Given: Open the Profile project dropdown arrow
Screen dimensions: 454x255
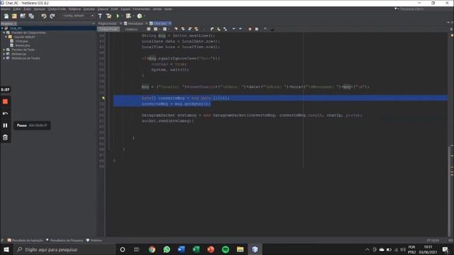Looking at the screenshot, I should point(145,16).
